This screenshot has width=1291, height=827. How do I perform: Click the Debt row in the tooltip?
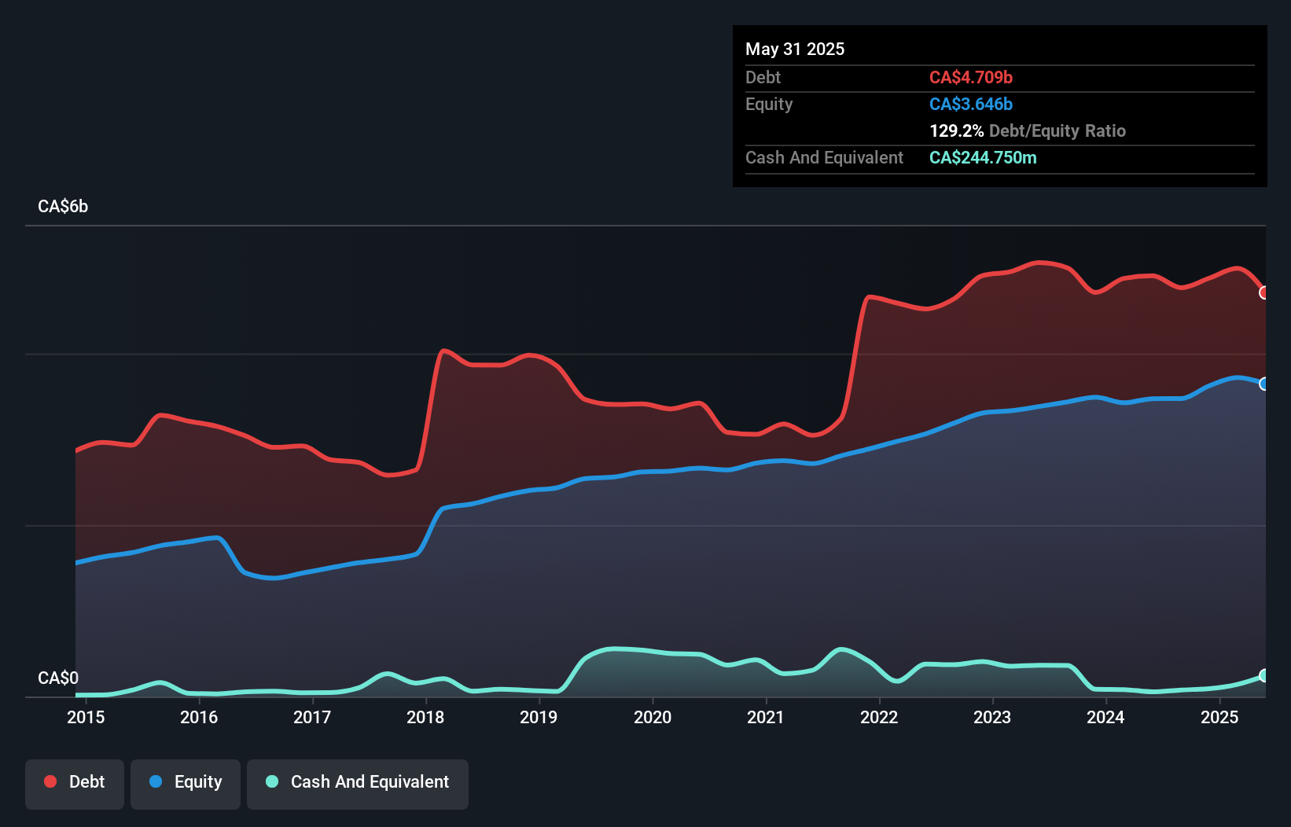click(865, 77)
